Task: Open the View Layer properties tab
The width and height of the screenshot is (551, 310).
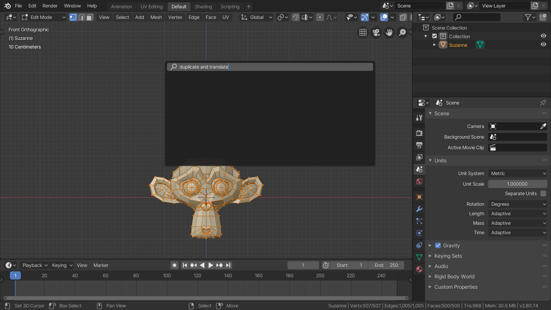Action: coord(419,157)
